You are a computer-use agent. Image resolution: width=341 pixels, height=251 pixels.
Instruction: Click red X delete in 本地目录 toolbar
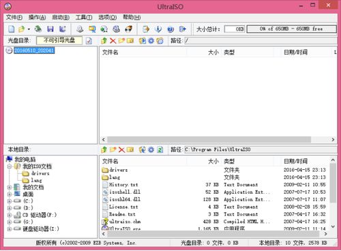(x=122, y=149)
